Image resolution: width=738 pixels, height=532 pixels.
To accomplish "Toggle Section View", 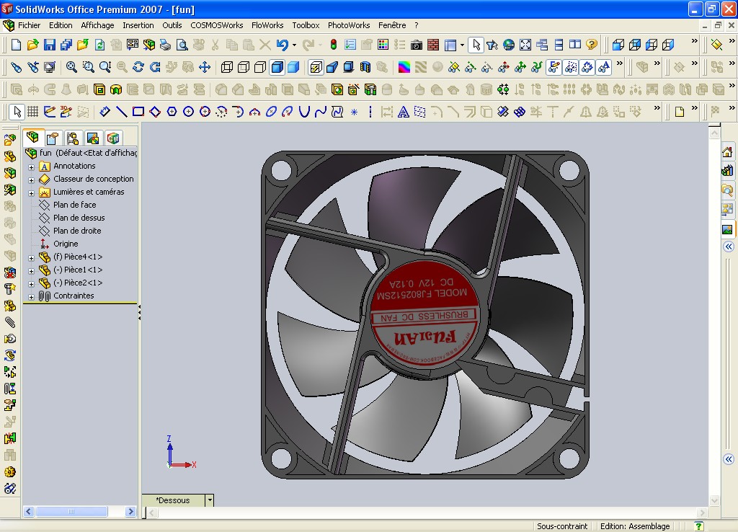I will tap(365, 67).
